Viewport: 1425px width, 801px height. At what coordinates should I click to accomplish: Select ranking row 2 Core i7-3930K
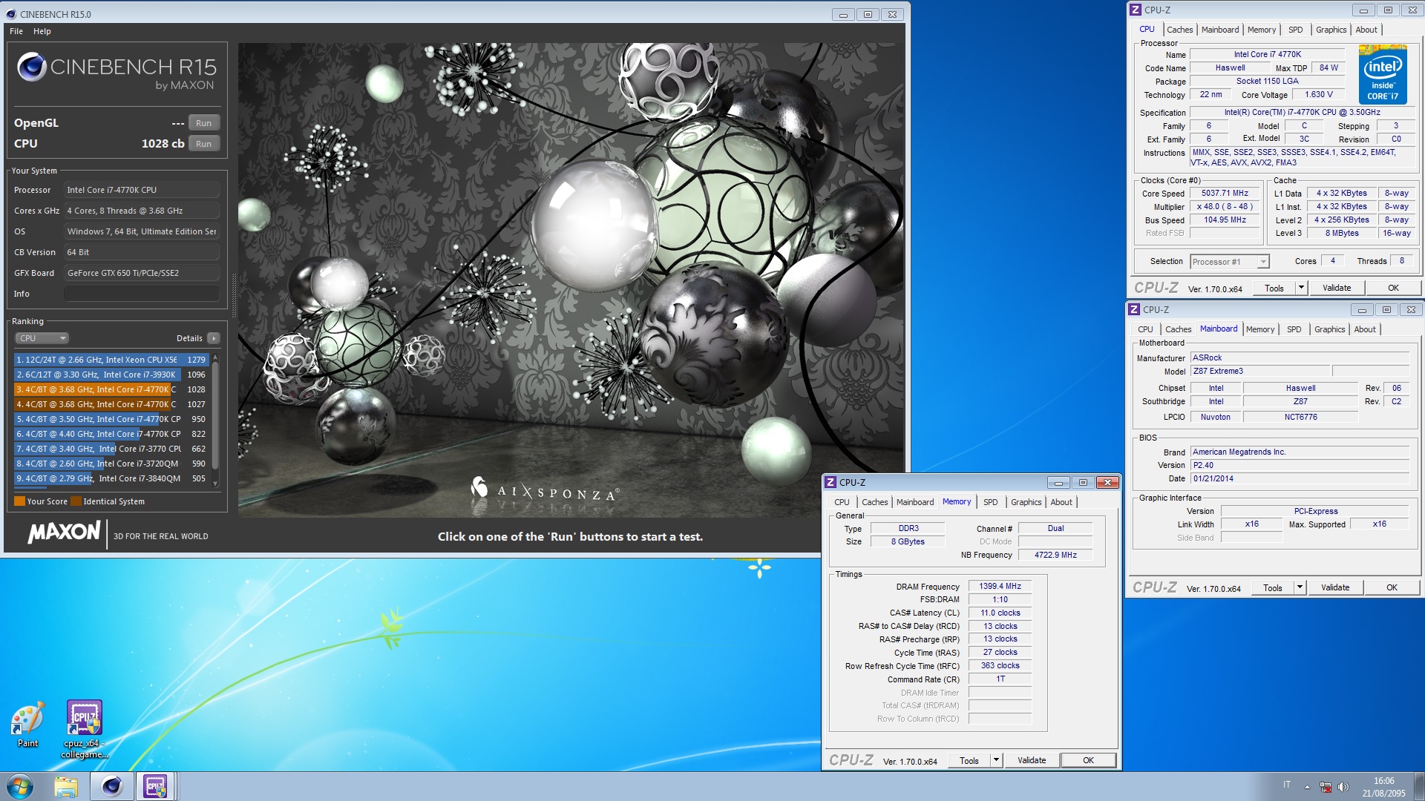(110, 375)
